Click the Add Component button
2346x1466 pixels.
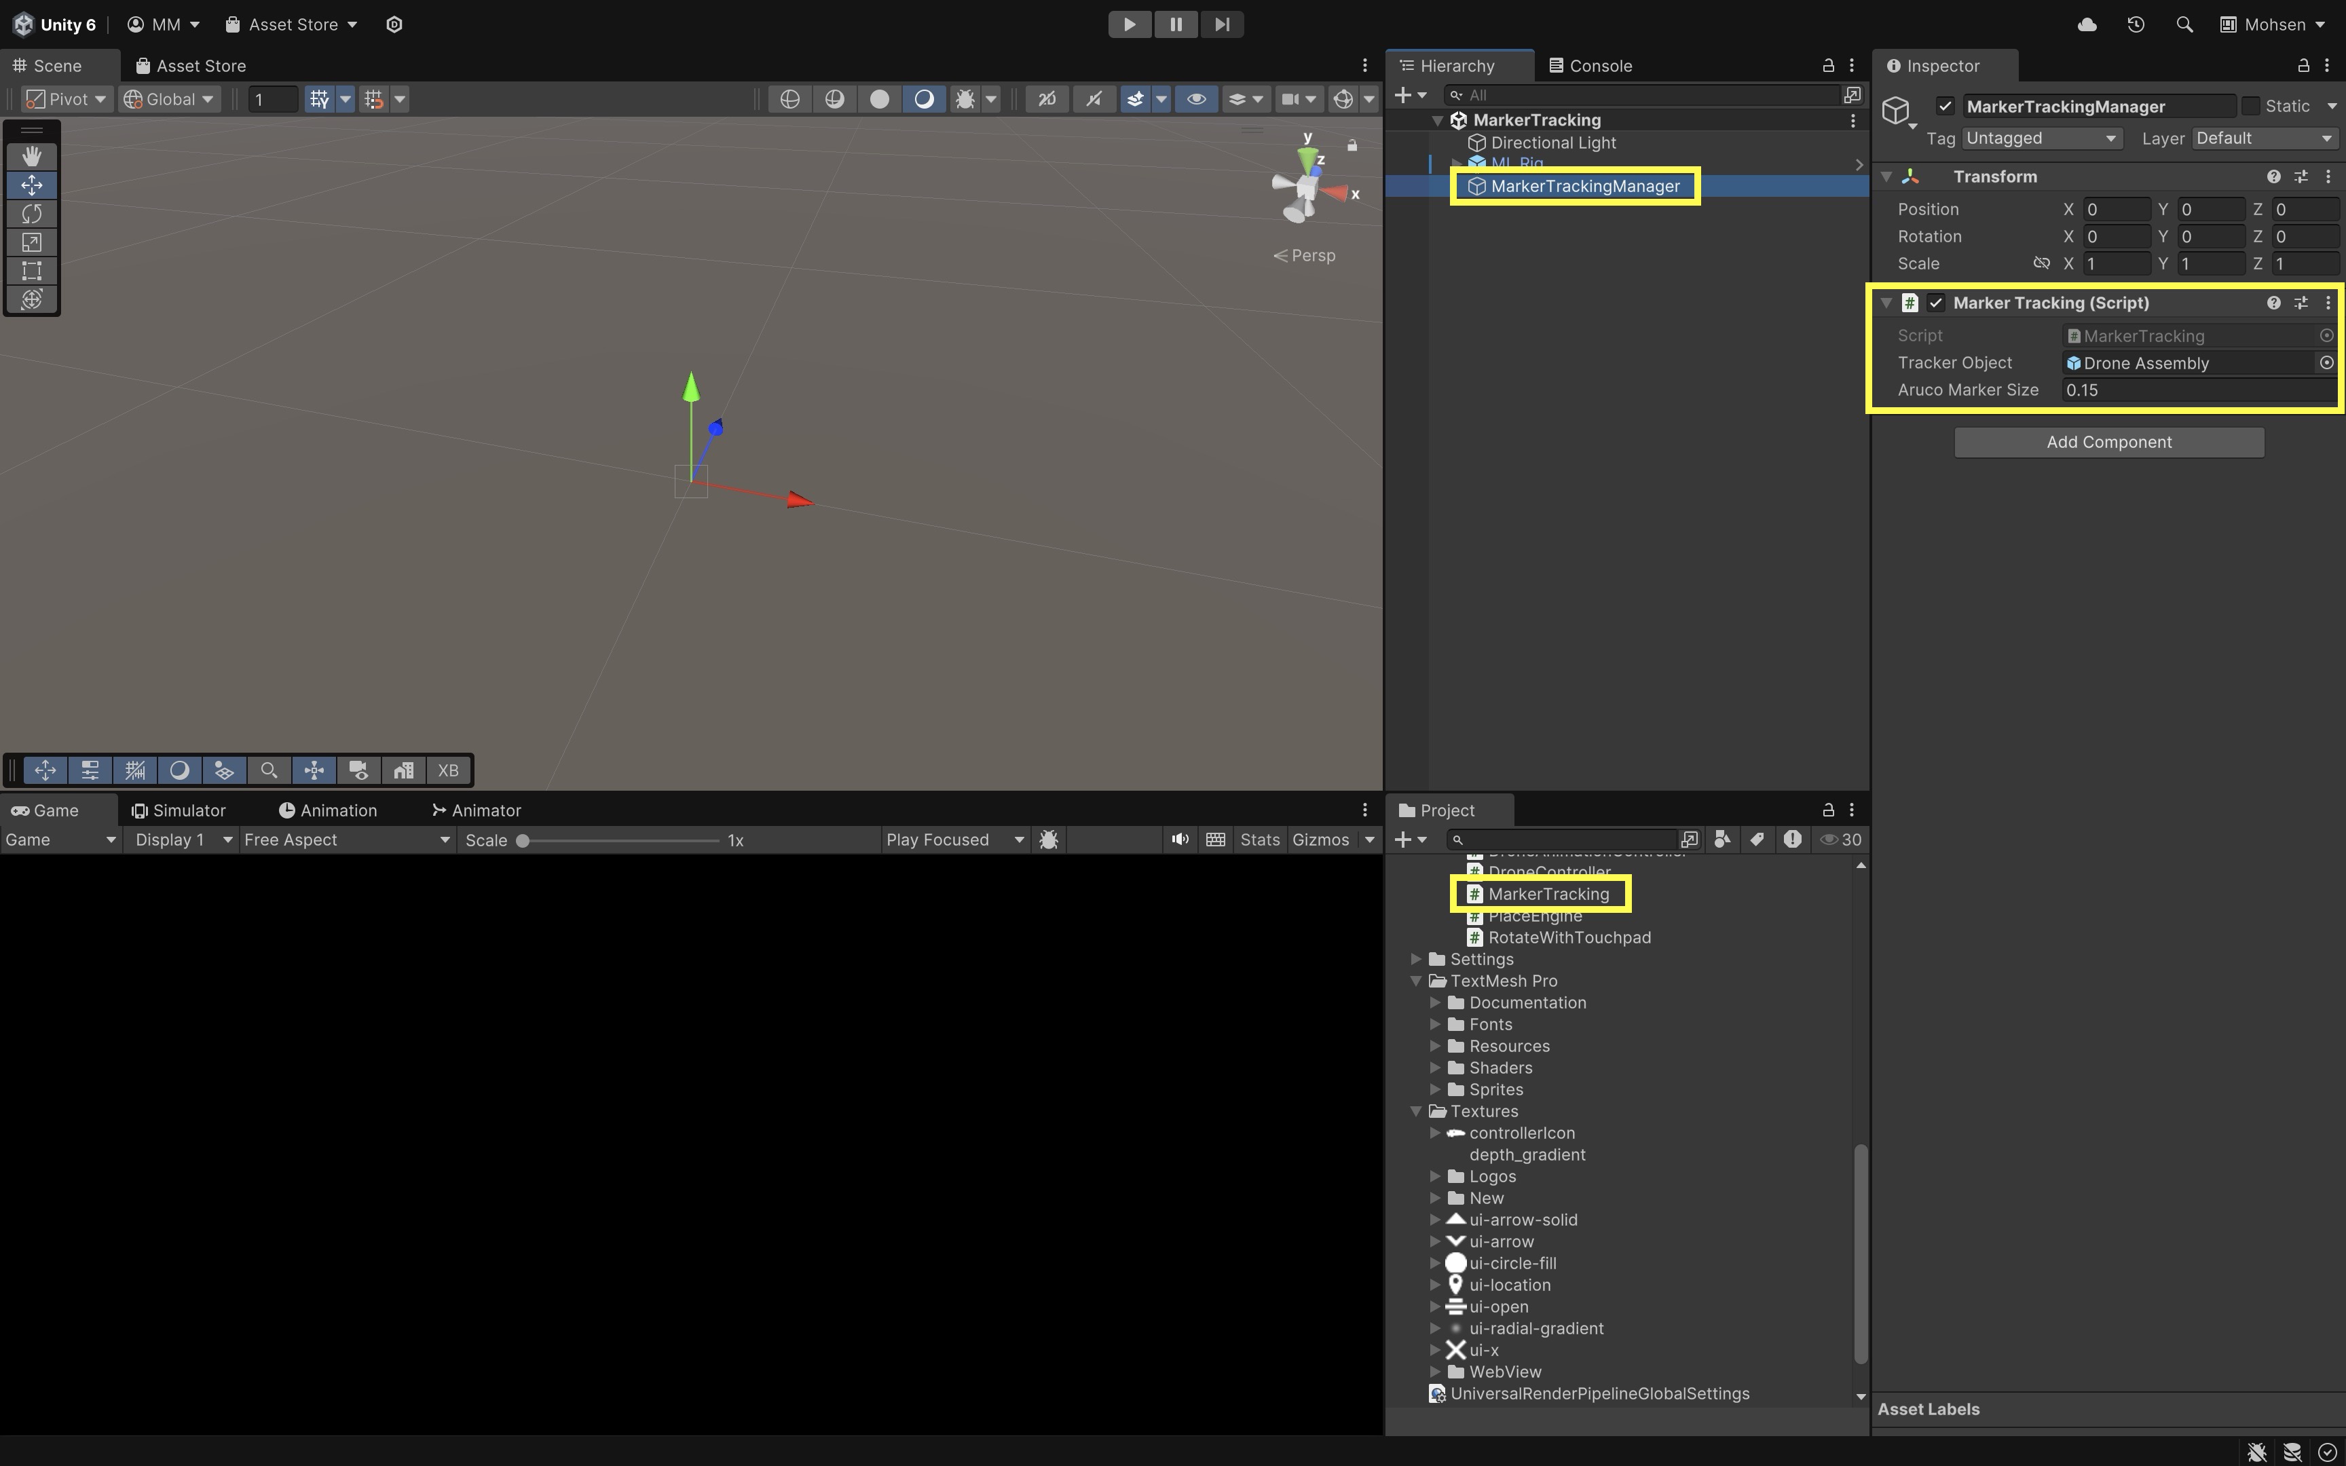2108,442
